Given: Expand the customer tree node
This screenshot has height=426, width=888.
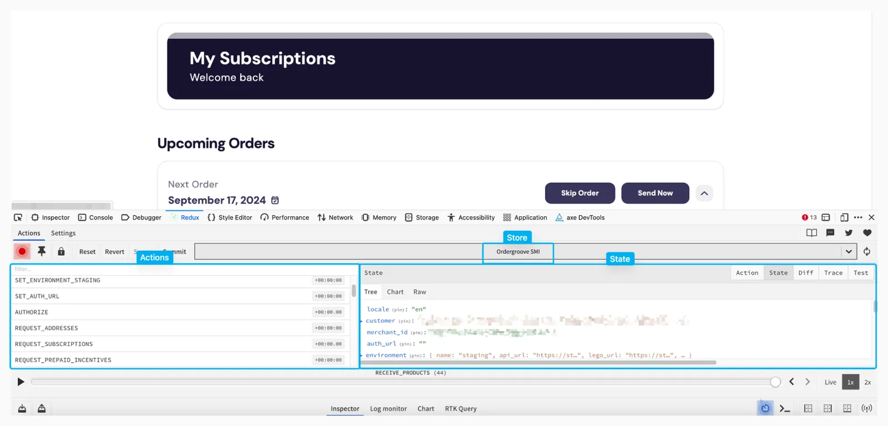Looking at the screenshot, I should (x=362, y=321).
